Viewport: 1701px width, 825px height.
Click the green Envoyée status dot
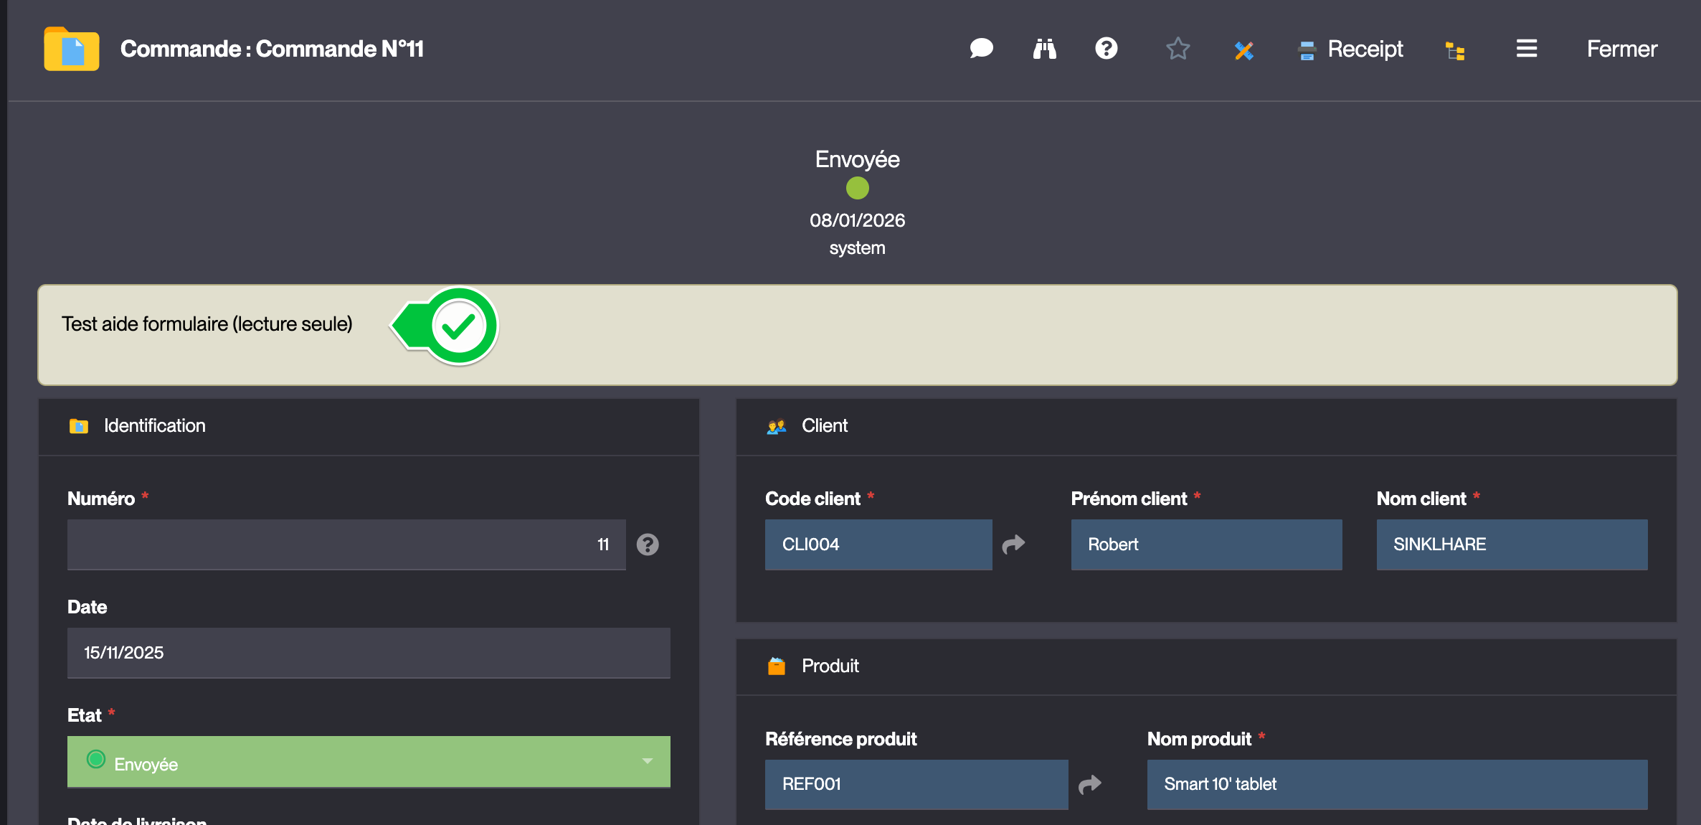tap(857, 188)
